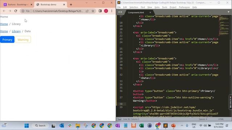This screenshot has width=232, height=130.
Task: Close the Components.html tab
Action: pyautogui.click(x=150, y=13)
